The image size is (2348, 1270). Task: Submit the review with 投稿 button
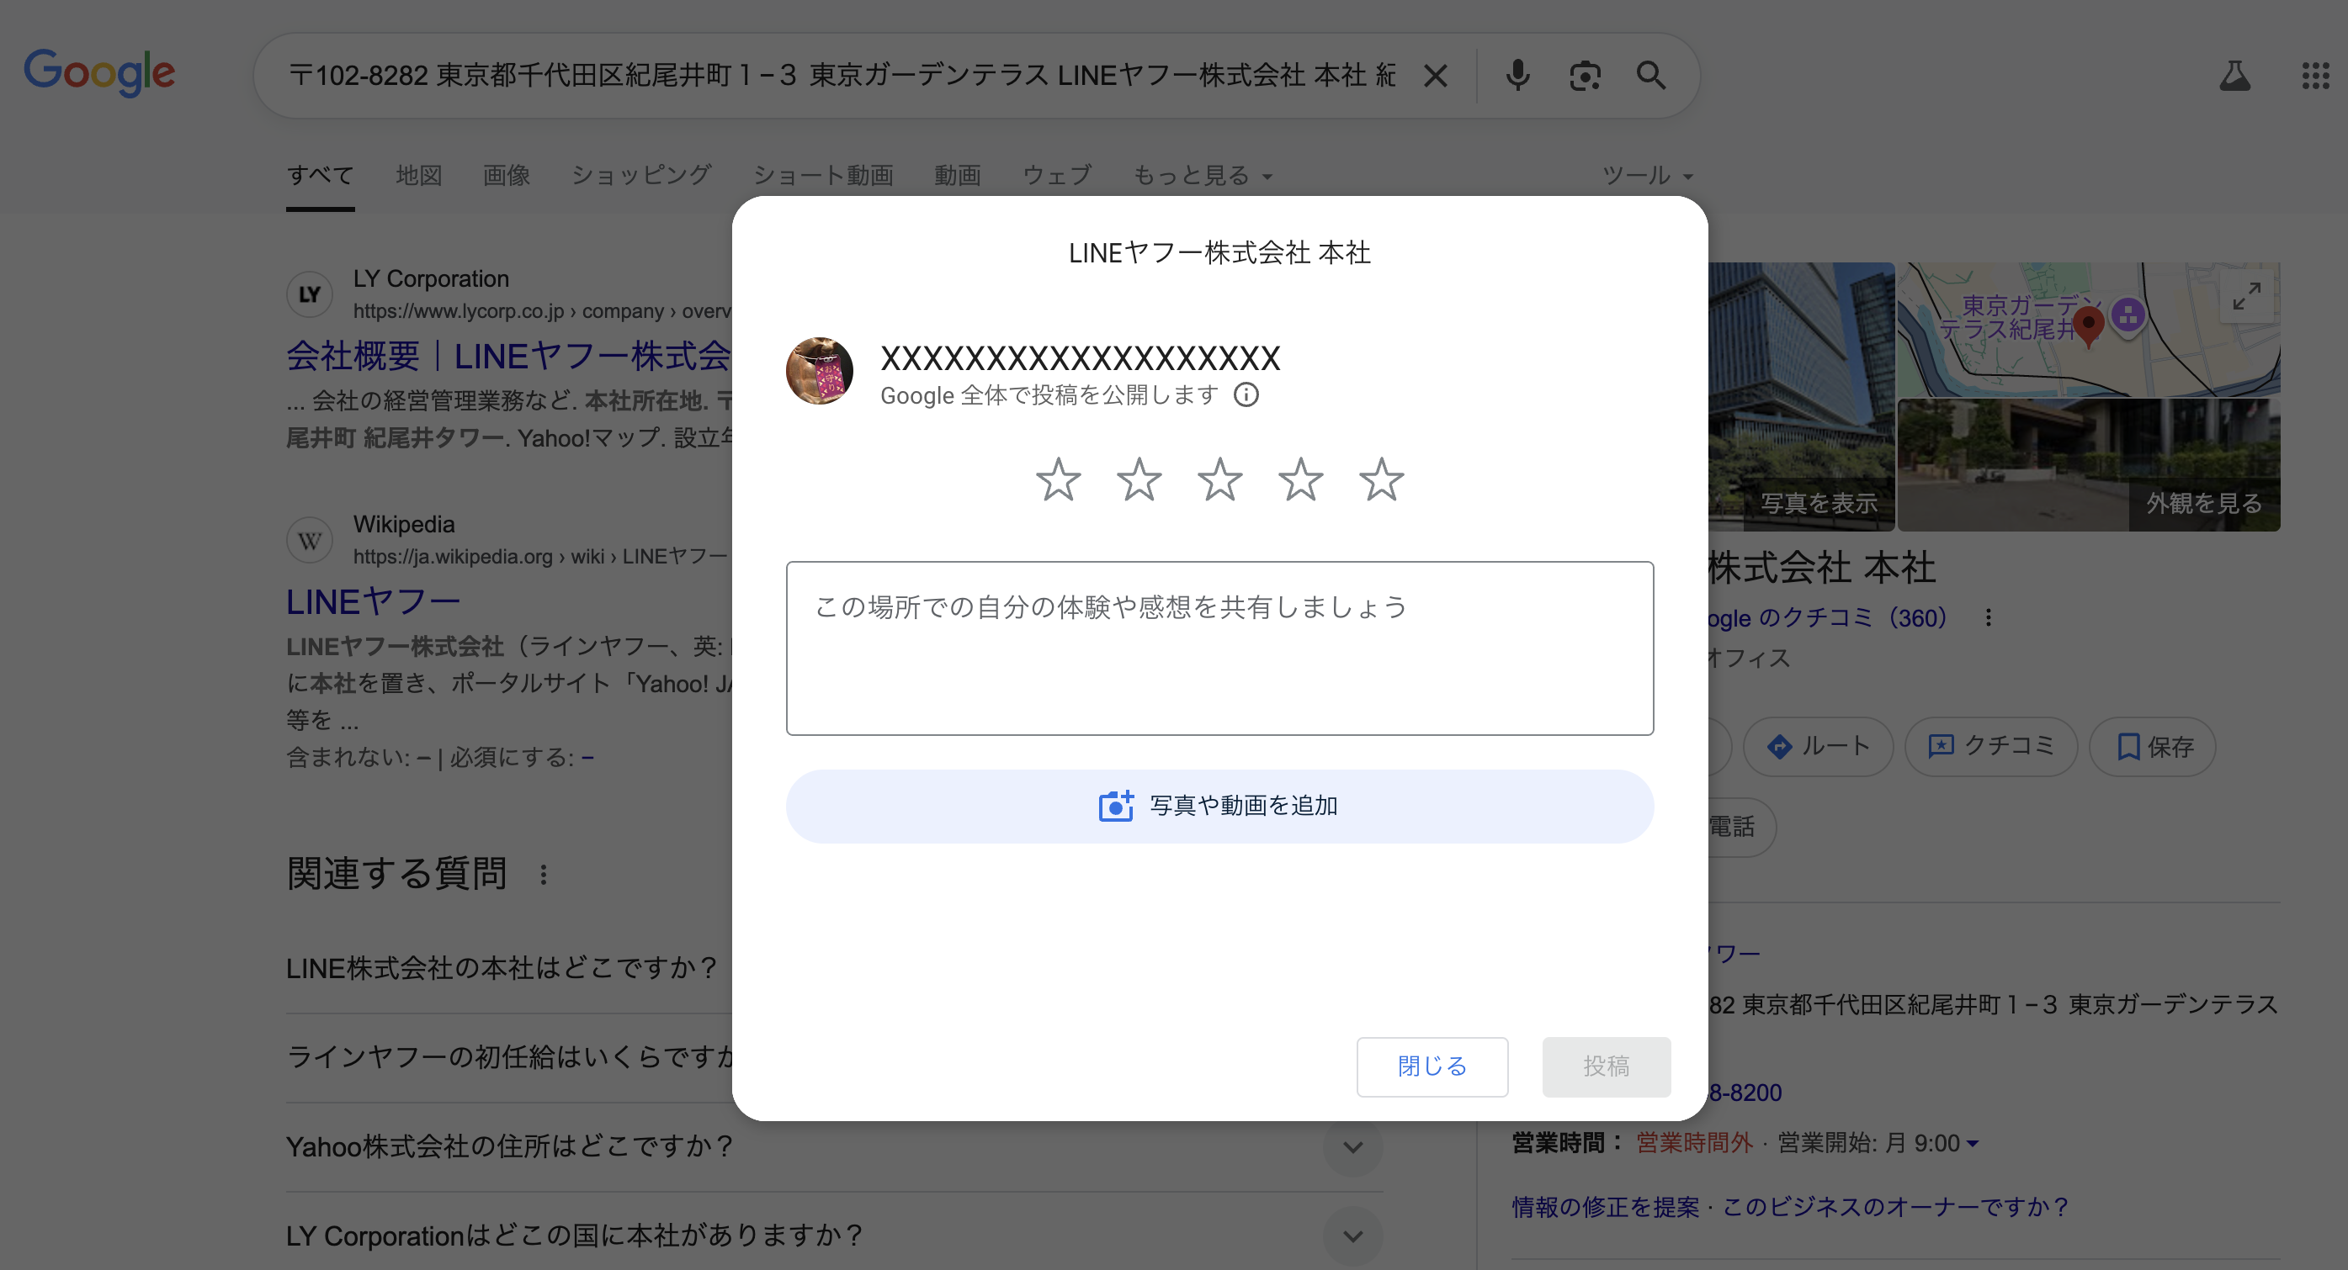1606,1066
